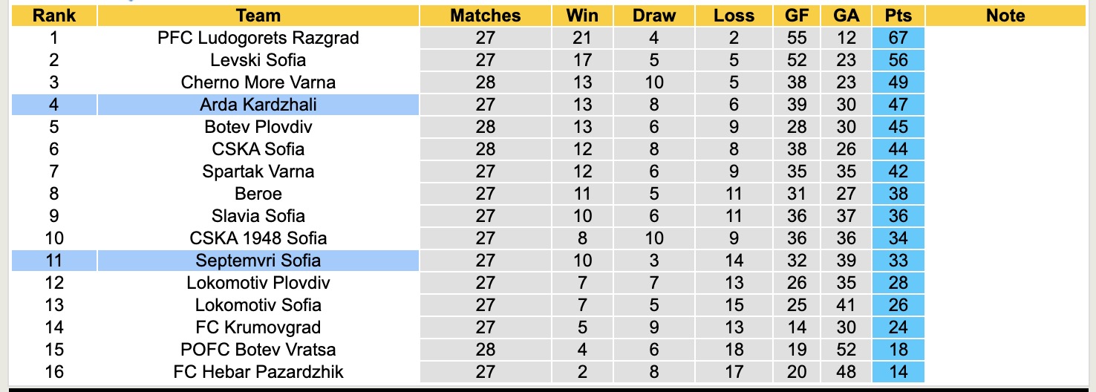Open Levski Sofia team entry
This screenshot has width=1096, height=392.
click(x=258, y=60)
